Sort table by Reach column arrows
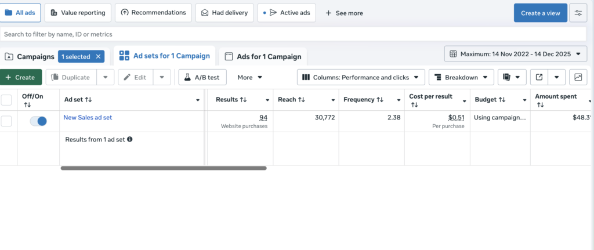 pyautogui.click(x=302, y=100)
